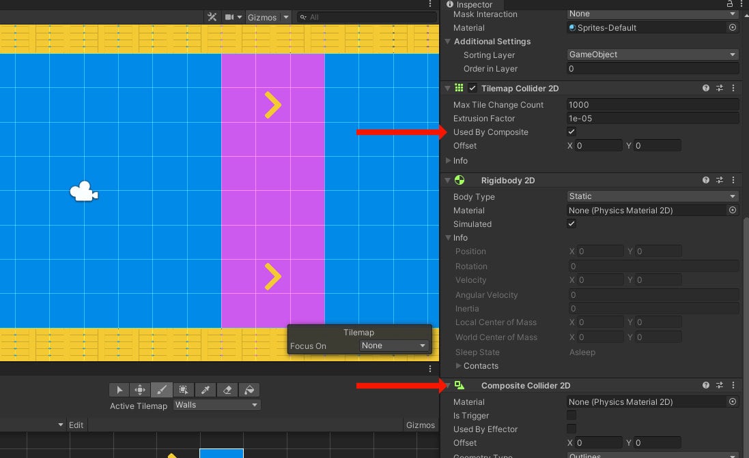Open the Tilemap Collider 2D presets

720,88
